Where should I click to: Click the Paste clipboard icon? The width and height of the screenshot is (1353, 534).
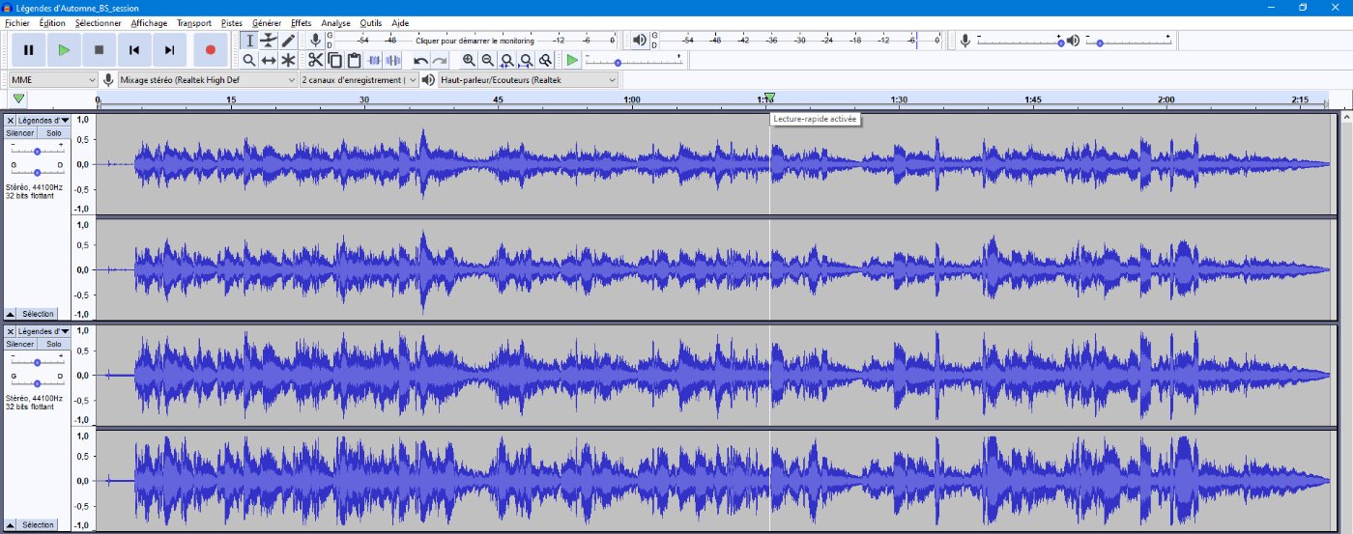[354, 60]
